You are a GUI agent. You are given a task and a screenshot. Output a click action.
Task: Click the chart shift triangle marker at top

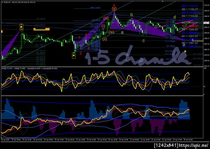click(x=163, y=1)
